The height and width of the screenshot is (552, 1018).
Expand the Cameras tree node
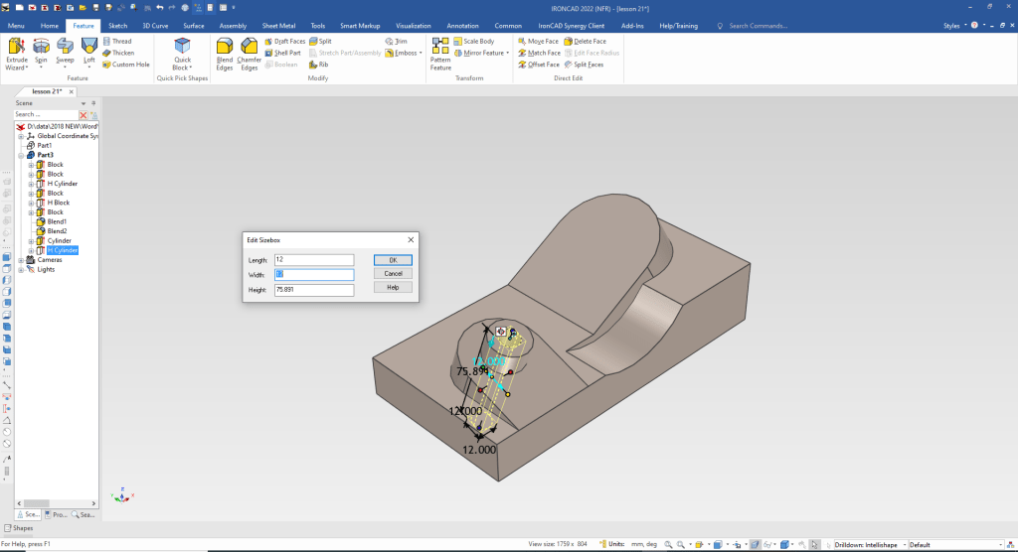coord(21,260)
